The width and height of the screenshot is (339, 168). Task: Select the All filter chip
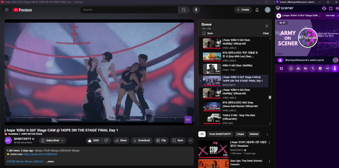pyautogui.click(x=202, y=134)
